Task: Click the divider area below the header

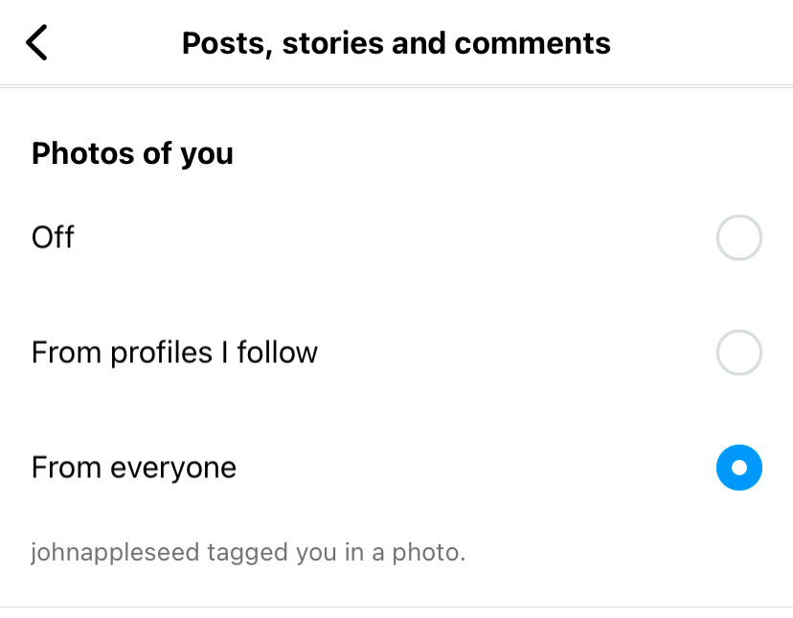Action: click(396, 85)
